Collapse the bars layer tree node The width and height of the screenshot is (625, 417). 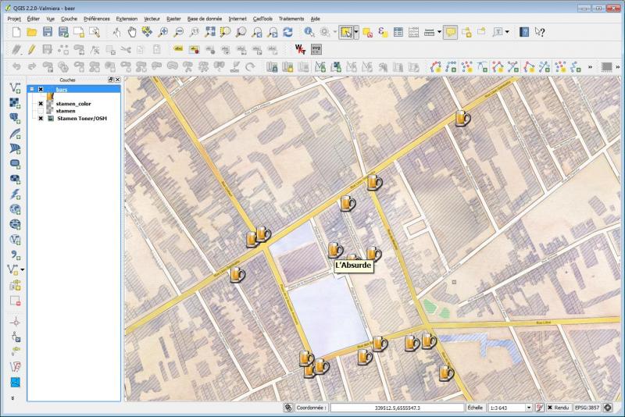(x=31, y=89)
